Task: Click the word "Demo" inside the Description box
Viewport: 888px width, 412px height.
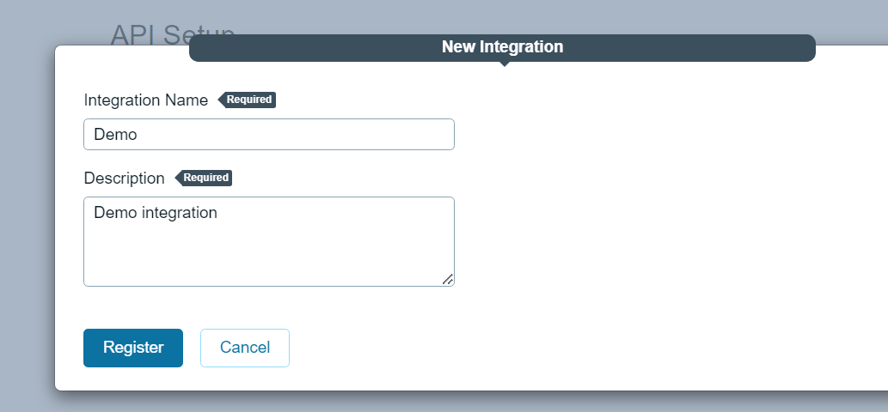Action: 115,212
